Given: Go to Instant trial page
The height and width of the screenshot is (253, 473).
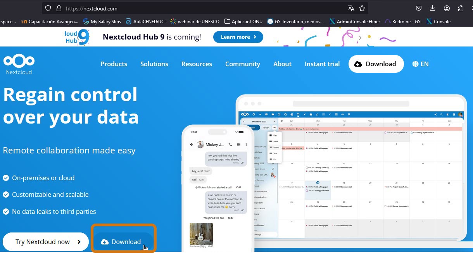Looking at the screenshot, I should pyautogui.click(x=322, y=64).
